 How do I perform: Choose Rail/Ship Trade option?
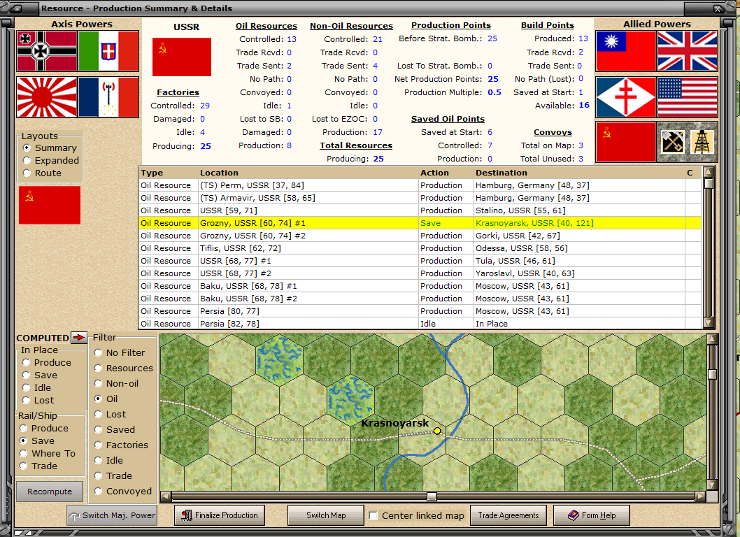pos(38,466)
